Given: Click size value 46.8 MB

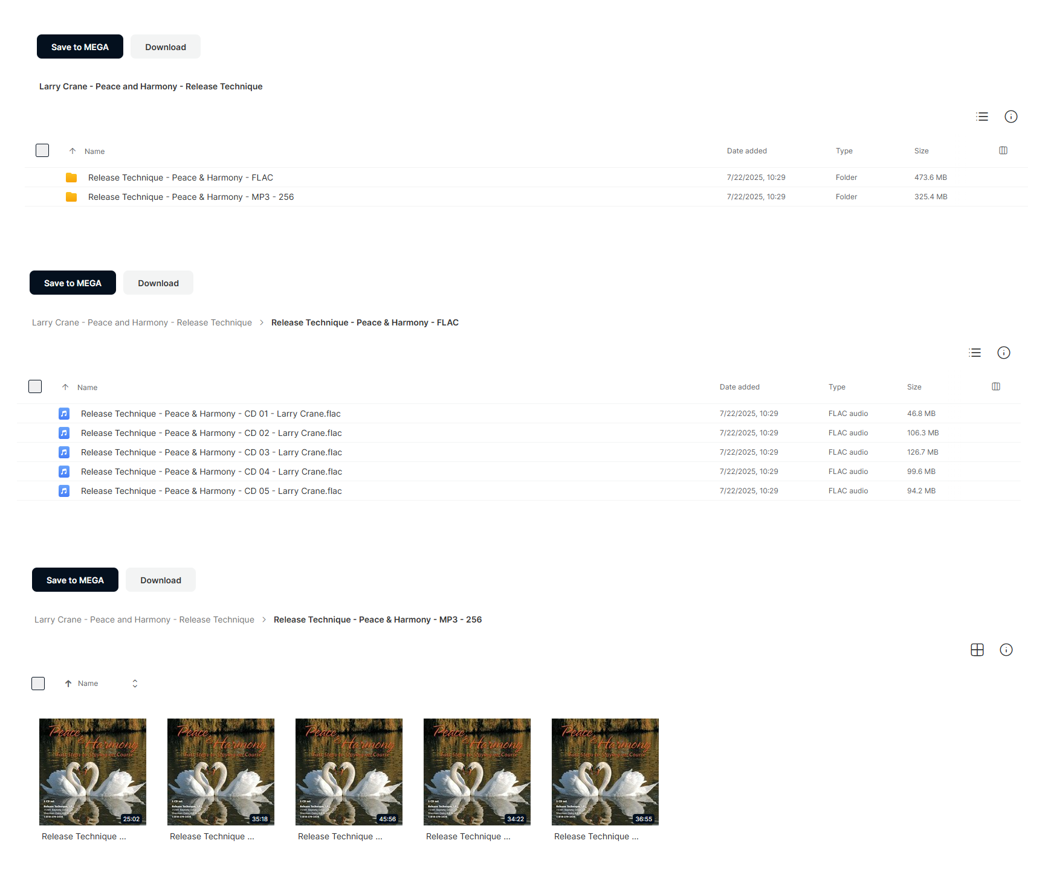Looking at the screenshot, I should point(921,414).
